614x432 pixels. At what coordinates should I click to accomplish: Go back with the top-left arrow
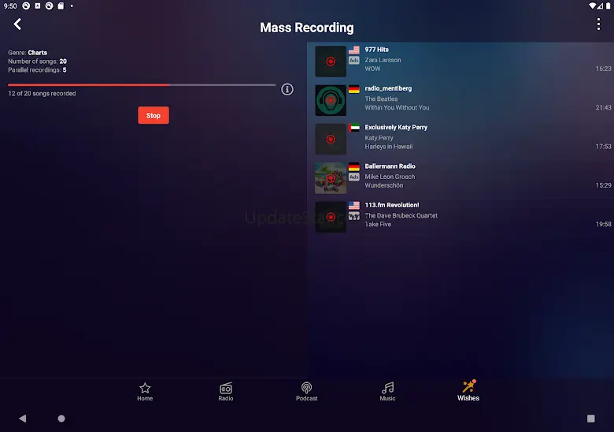17,24
